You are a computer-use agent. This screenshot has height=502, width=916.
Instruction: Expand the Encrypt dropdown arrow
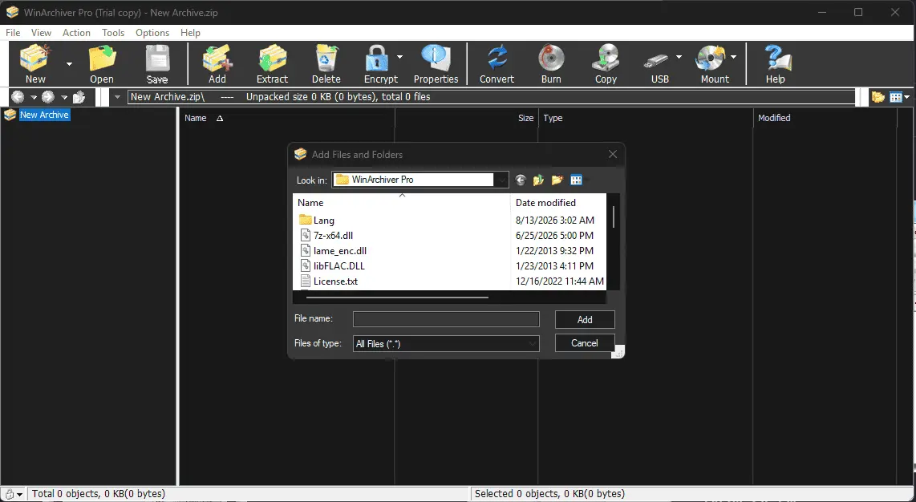(399, 57)
